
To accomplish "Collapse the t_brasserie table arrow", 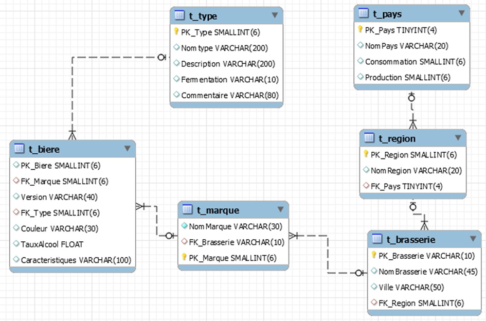I will pyautogui.click(x=473, y=239).
